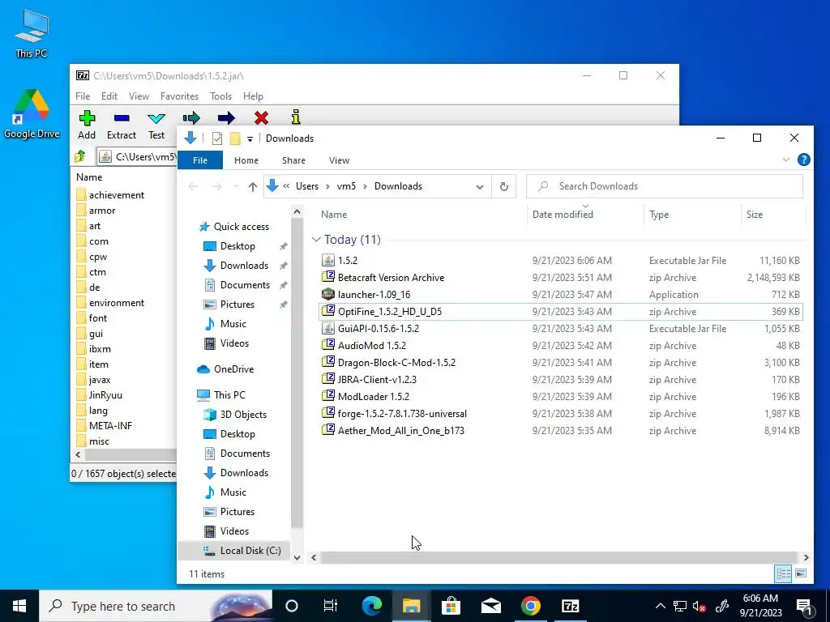Click the Explorer horizontal scrollbar

point(558,557)
